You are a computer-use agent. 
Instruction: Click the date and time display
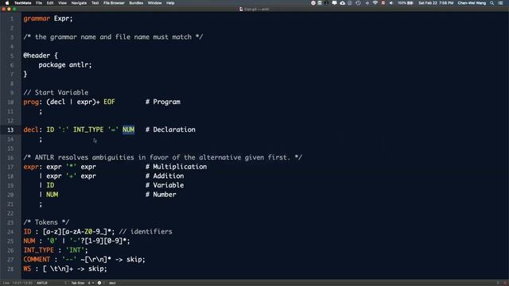tap(436, 3)
